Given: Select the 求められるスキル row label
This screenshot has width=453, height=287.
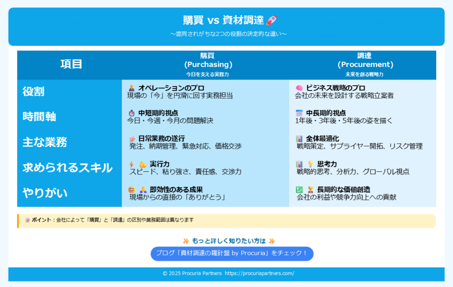Looking at the screenshot, I should coord(67,168).
